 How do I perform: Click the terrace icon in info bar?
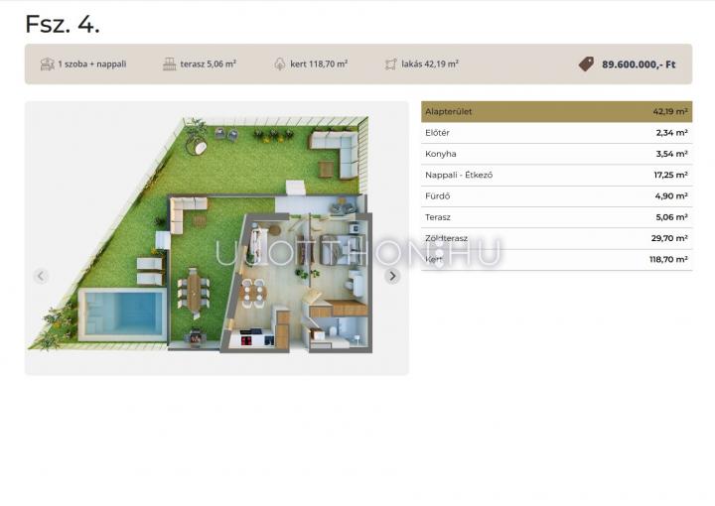coord(169,64)
